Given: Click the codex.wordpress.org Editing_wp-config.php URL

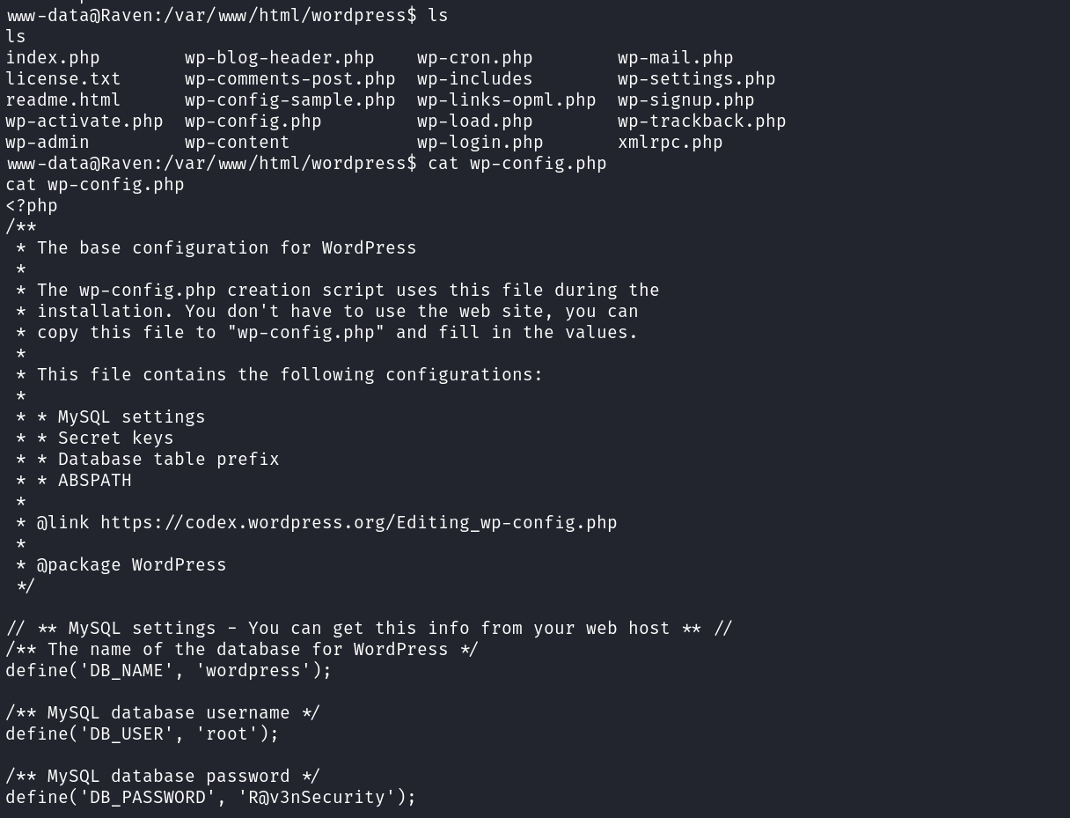Looking at the screenshot, I should 358,523.
